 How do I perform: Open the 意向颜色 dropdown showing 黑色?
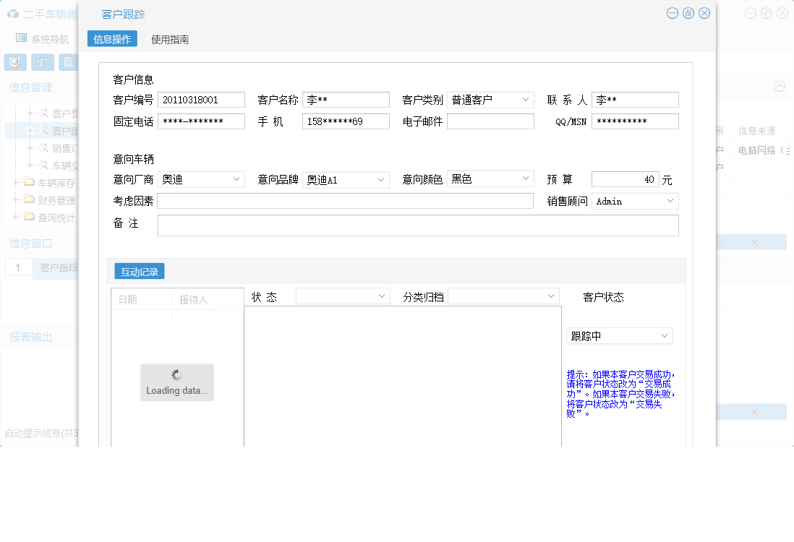(x=490, y=178)
